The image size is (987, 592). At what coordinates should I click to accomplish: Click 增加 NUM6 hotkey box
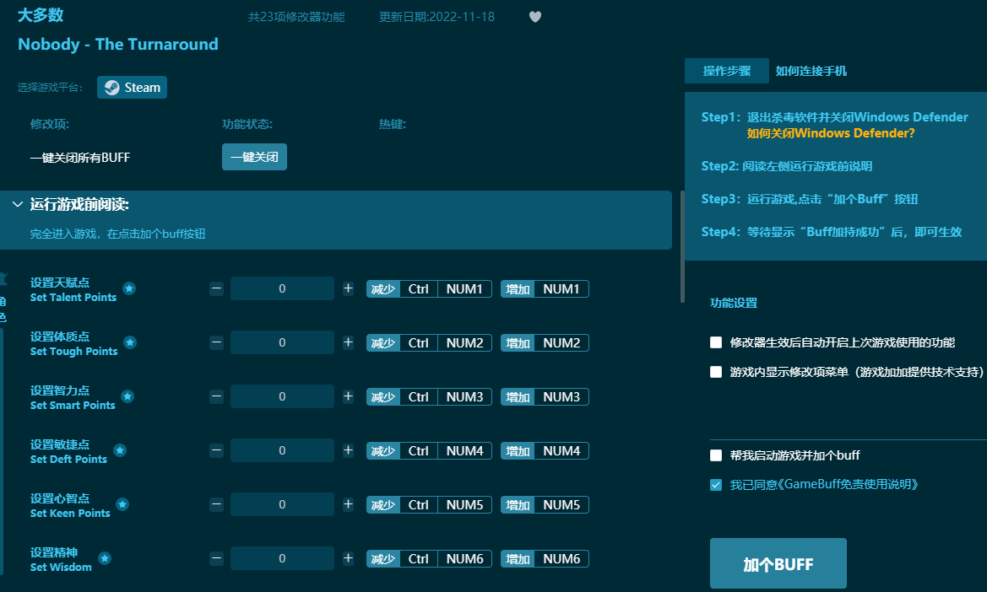pos(545,559)
